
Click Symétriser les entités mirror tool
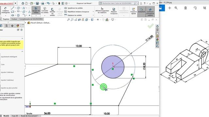click(x=73, y=8)
